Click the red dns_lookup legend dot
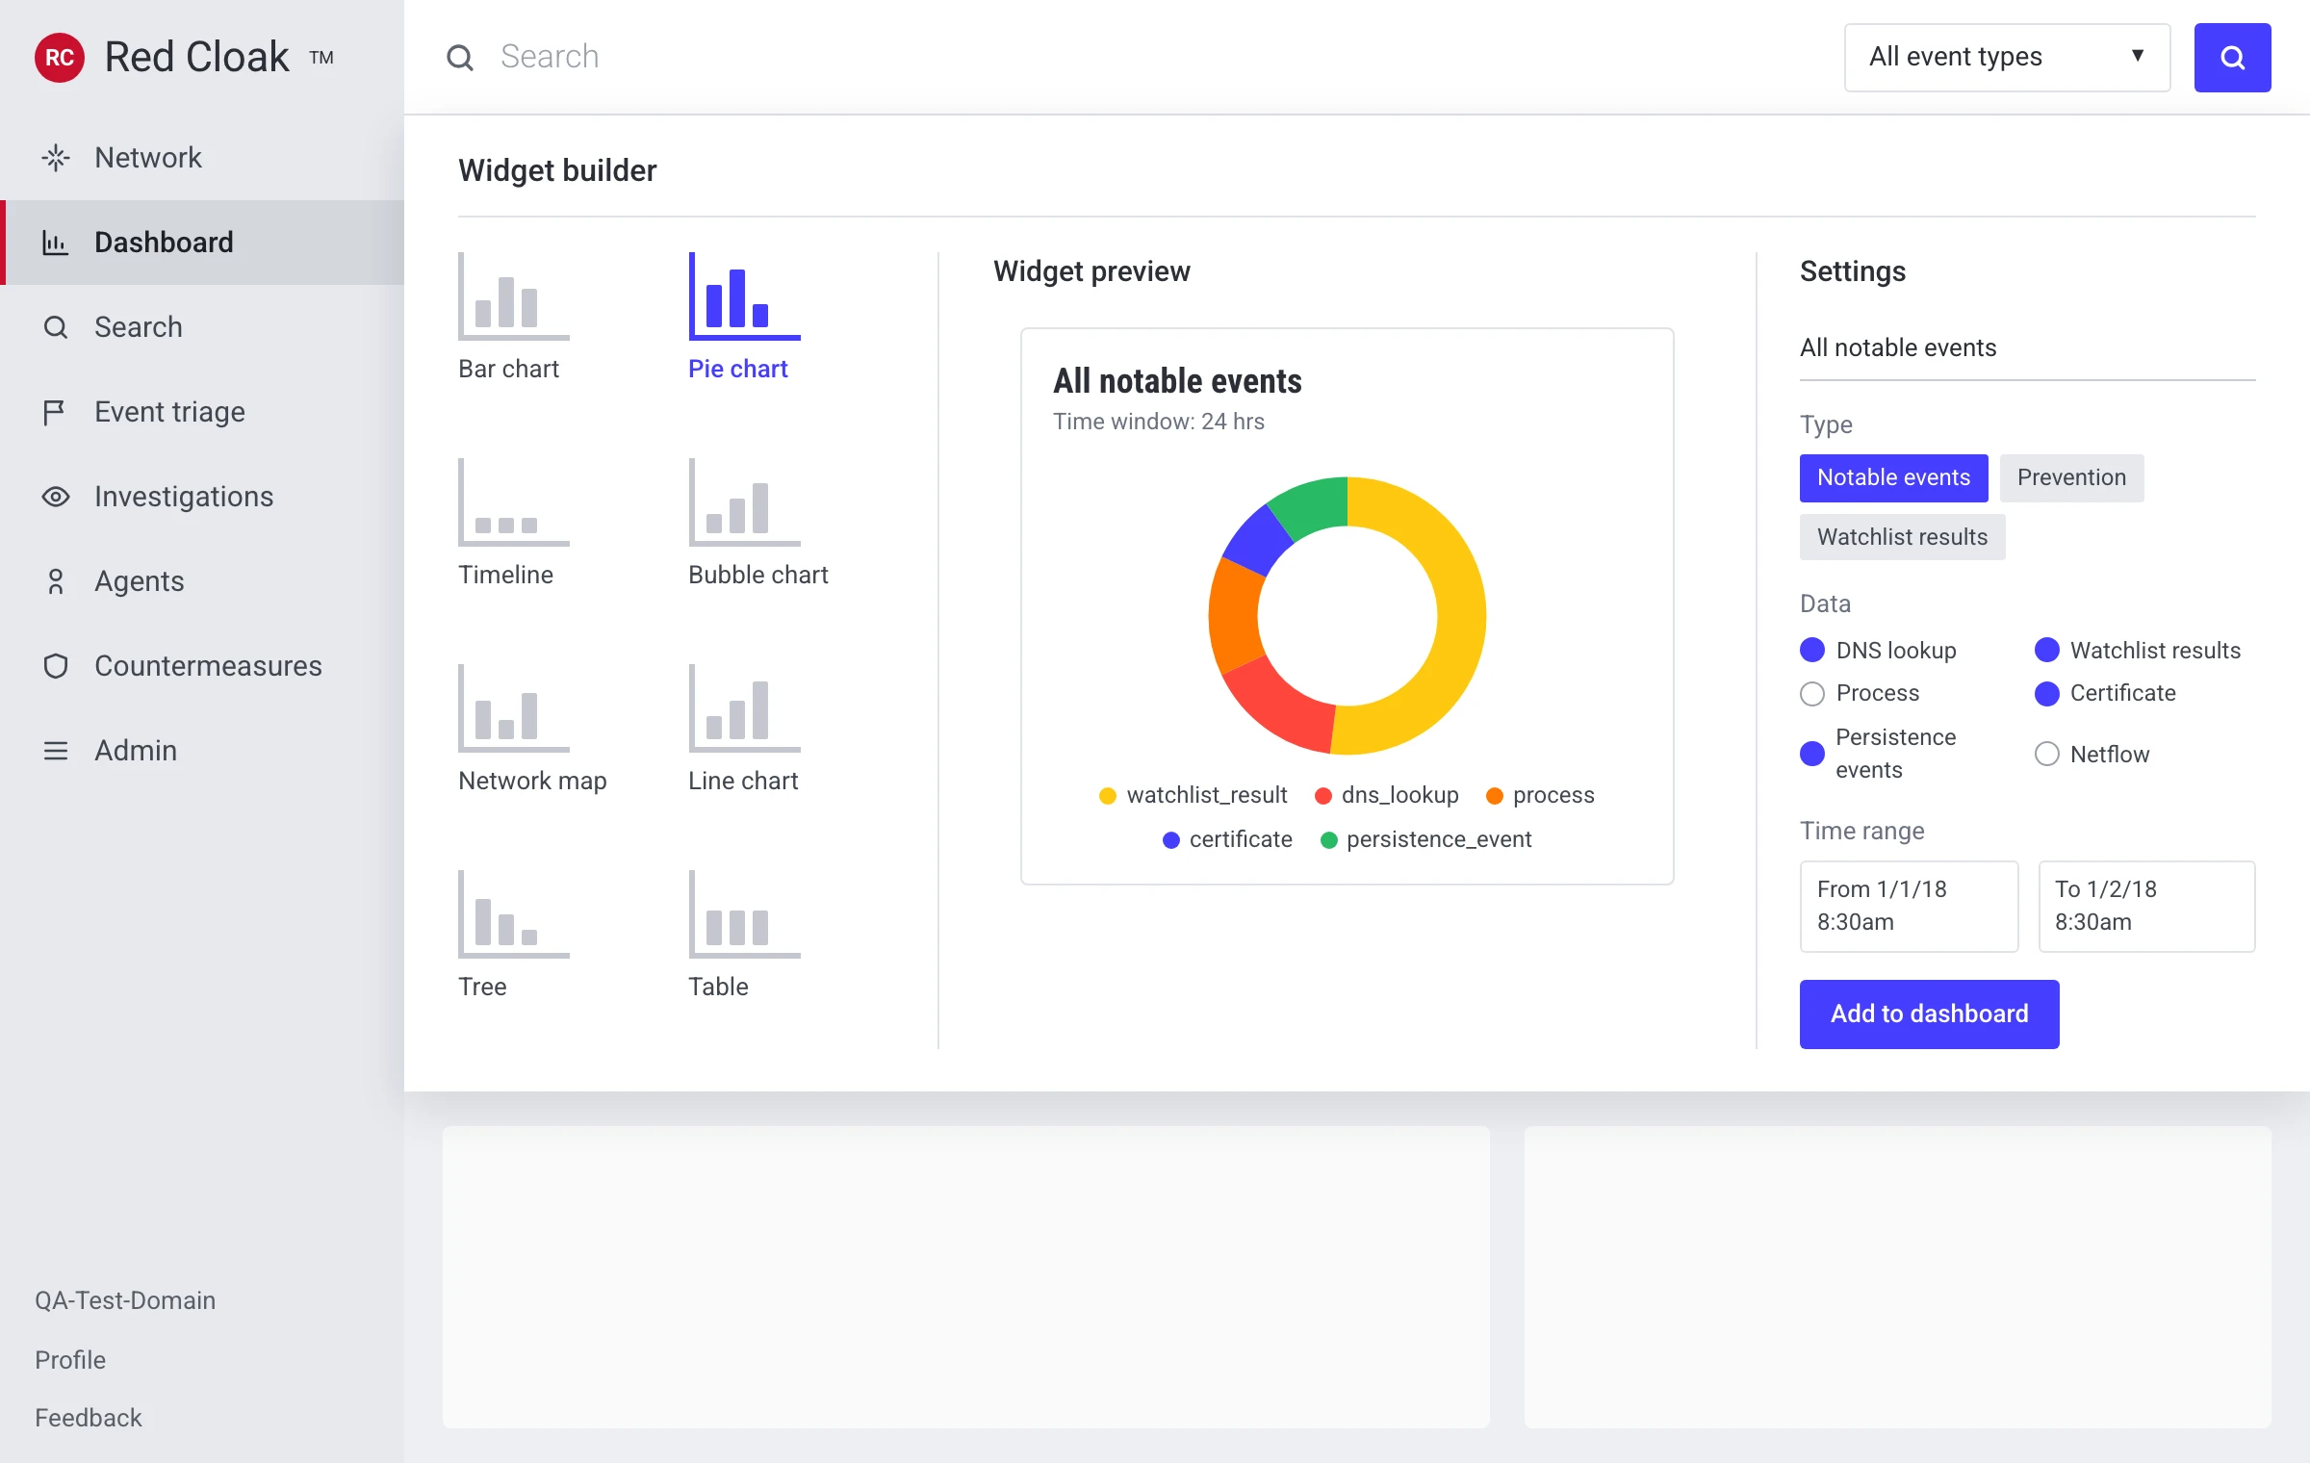This screenshot has width=2310, height=1463. point(1323,796)
